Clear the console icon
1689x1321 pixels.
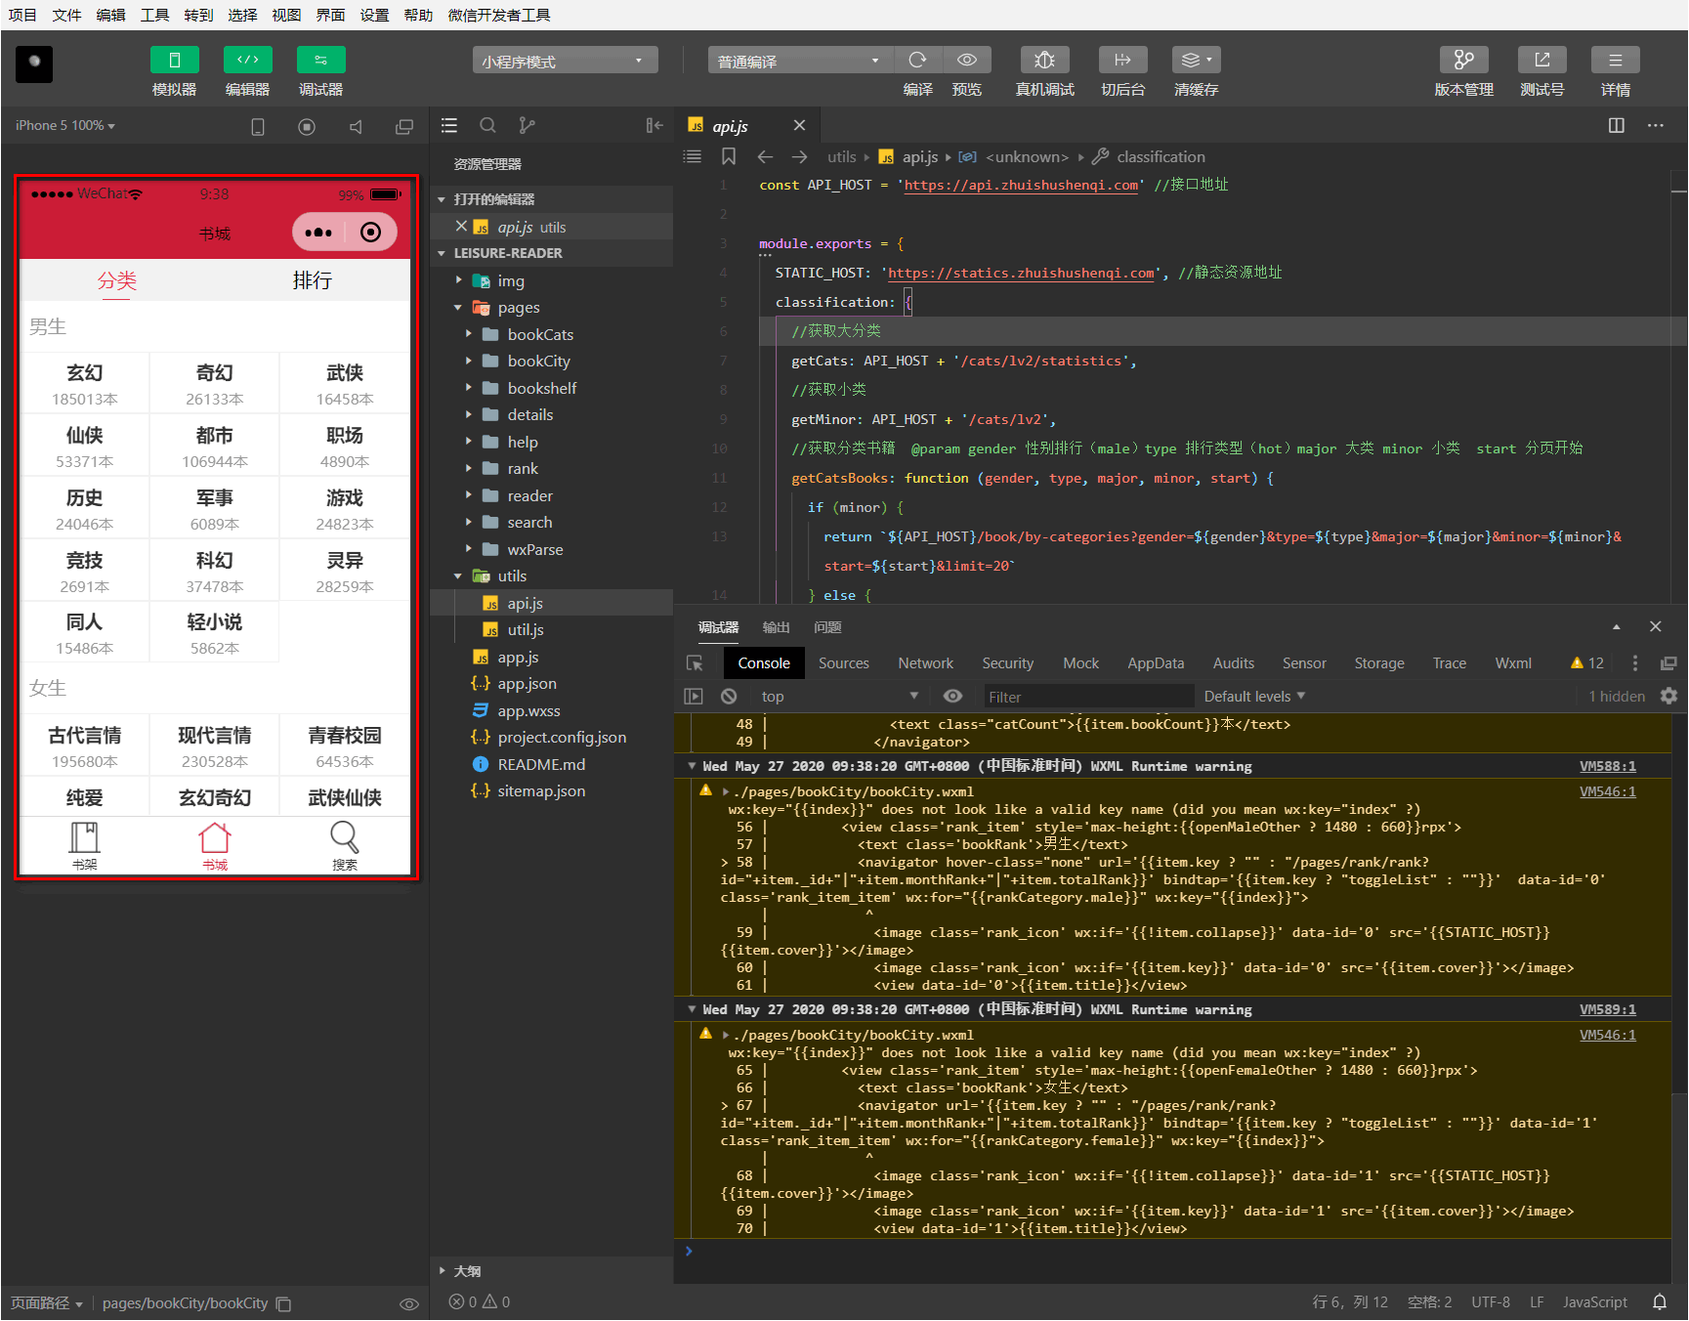tap(729, 697)
